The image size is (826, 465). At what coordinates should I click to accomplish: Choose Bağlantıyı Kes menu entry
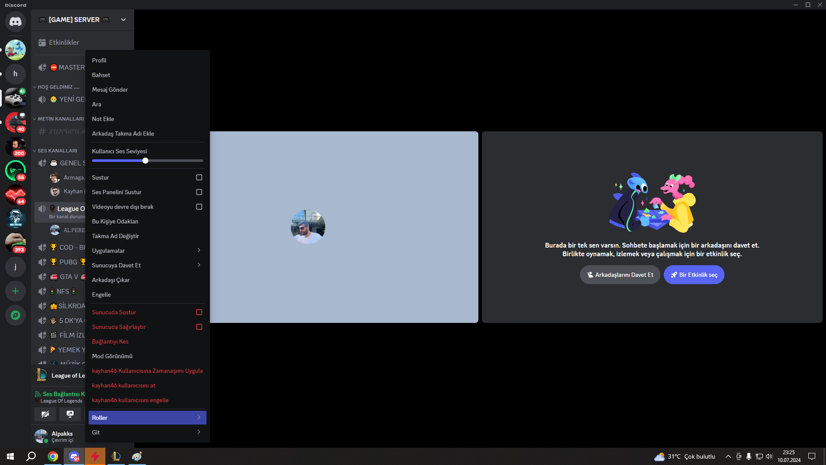pos(110,341)
